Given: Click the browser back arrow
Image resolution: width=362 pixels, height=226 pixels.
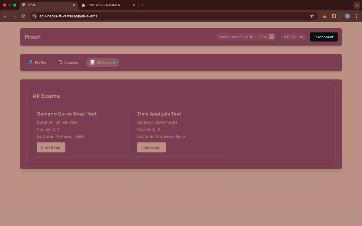Looking at the screenshot, I should tap(5, 16).
